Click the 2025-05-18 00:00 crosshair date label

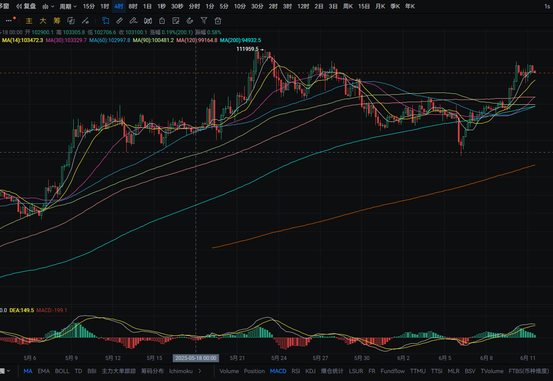196,358
